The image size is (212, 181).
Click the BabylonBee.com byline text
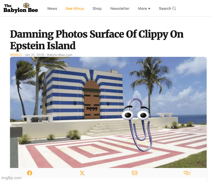click(x=60, y=55)
